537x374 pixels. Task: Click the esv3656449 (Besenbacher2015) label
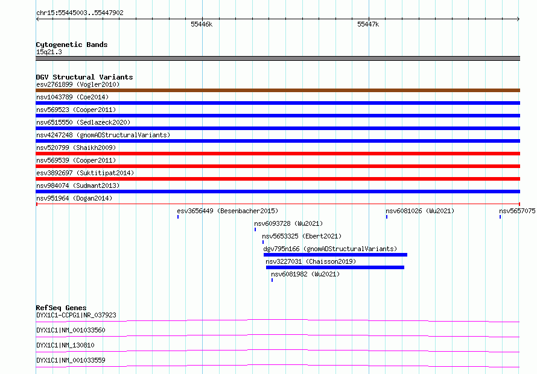tap(227, 211)
